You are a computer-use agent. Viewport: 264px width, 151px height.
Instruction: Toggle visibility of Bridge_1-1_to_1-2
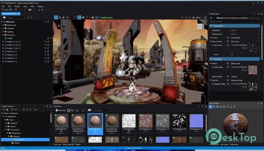45,42
